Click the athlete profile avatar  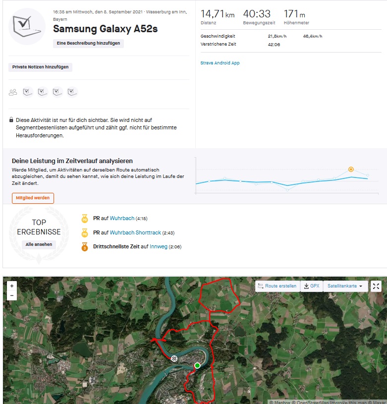[27, 26]
